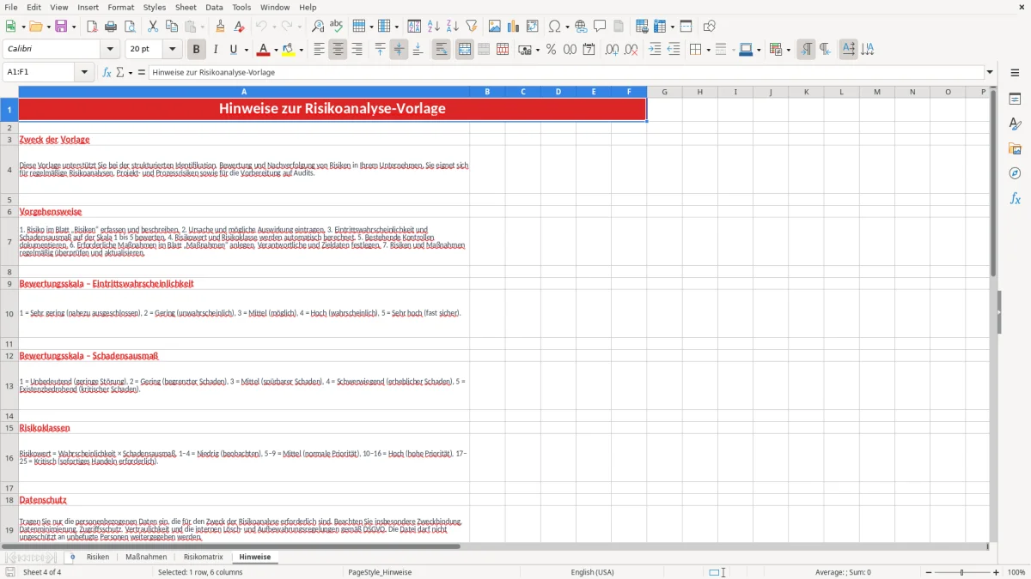The height and width of the screenshot is (579, 1031).
Task: Click Format as Percent icon
Action: 551,50
